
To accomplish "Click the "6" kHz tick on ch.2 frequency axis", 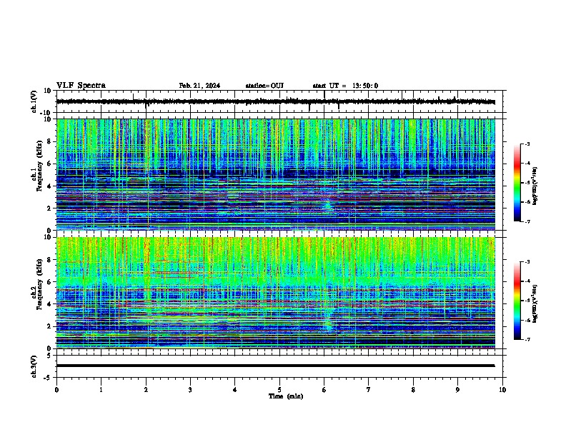I will tap(50, 282).
